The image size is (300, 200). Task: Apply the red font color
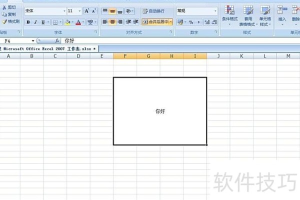pyautogui.click(x=78, y=22)
